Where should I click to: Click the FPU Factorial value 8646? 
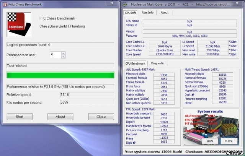164,134
